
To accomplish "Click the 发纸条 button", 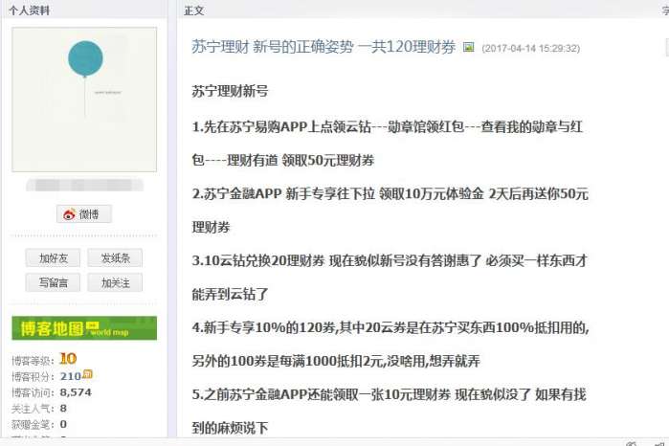I will [x=115, y=257].
